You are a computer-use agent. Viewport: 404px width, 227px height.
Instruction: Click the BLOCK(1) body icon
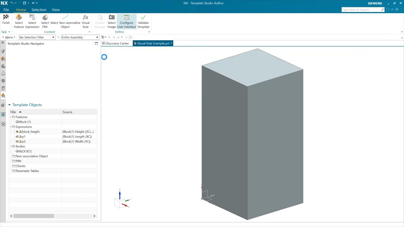17,151
